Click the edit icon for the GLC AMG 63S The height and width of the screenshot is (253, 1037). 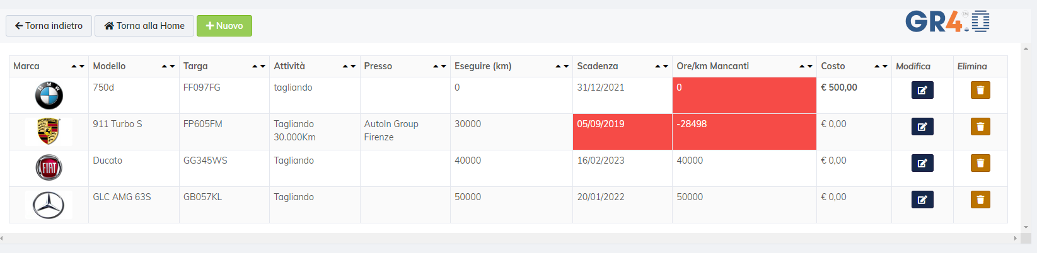click(x=922, y=200)
